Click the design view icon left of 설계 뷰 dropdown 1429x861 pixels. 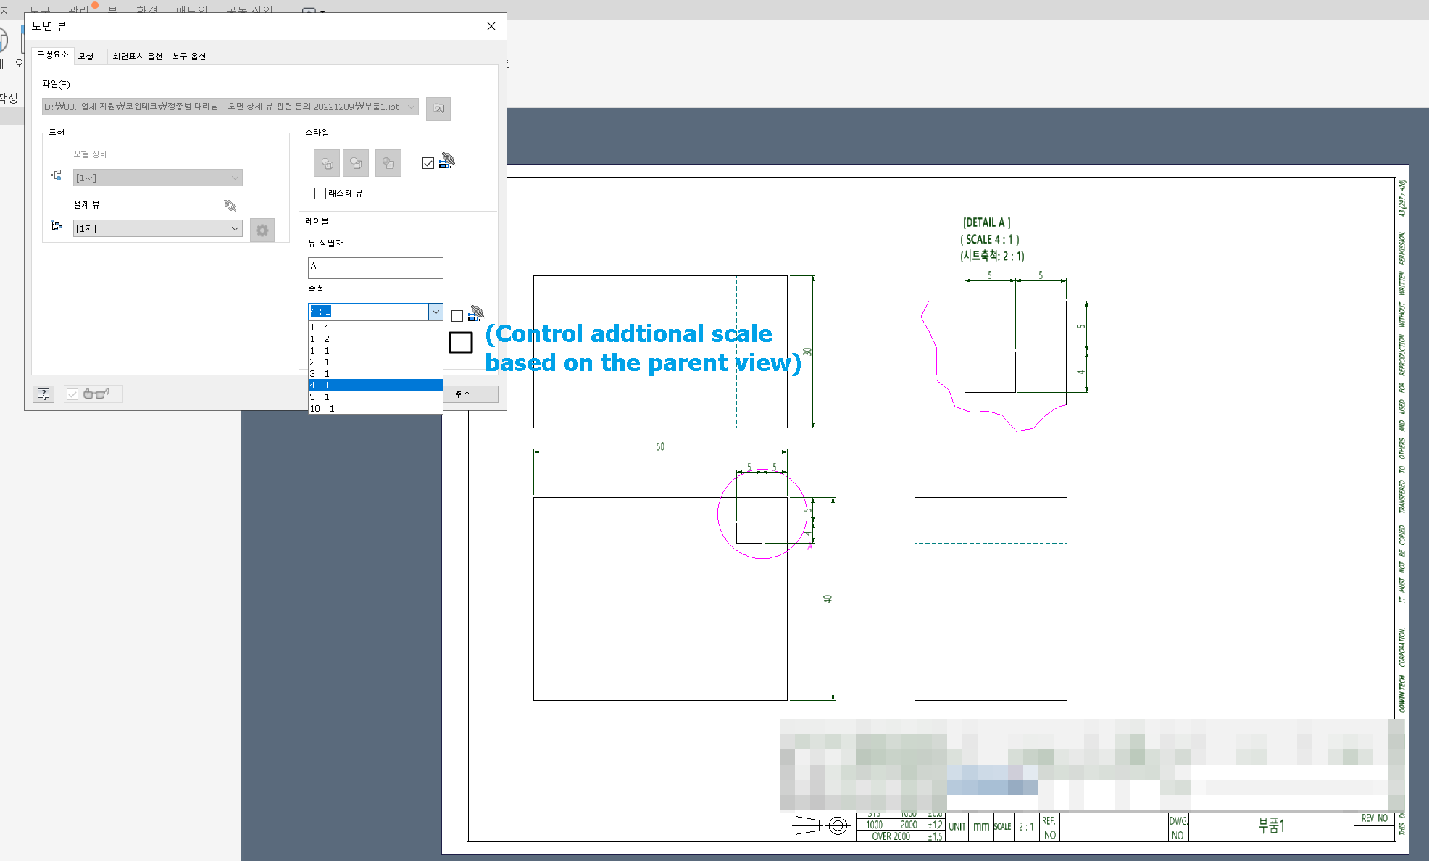pyautogui.click(x=57, y=225)
